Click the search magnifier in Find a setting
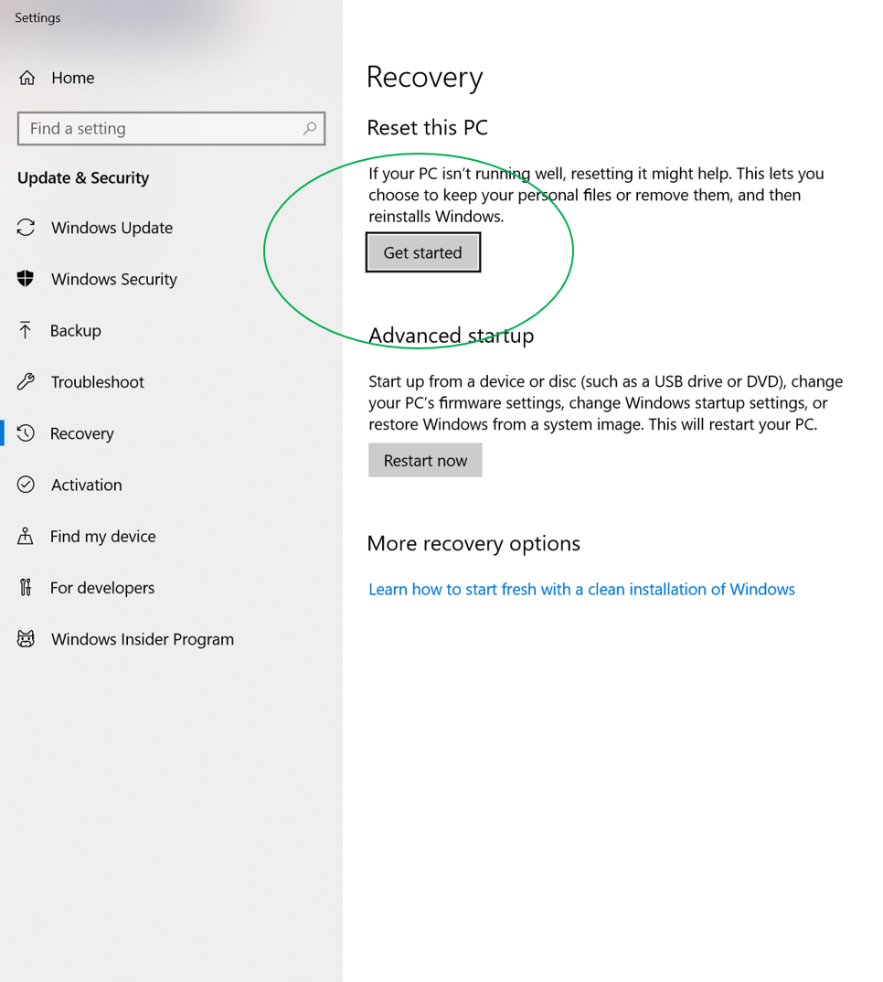Image resolution: width=883 pixels, height=982 pixels. pyautogui.click(x=310, y=128)
